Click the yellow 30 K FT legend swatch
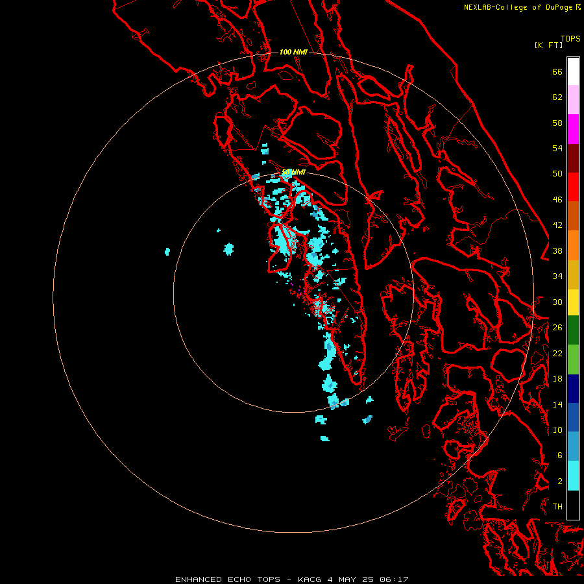The image size is (584, 584). point(573,302)
